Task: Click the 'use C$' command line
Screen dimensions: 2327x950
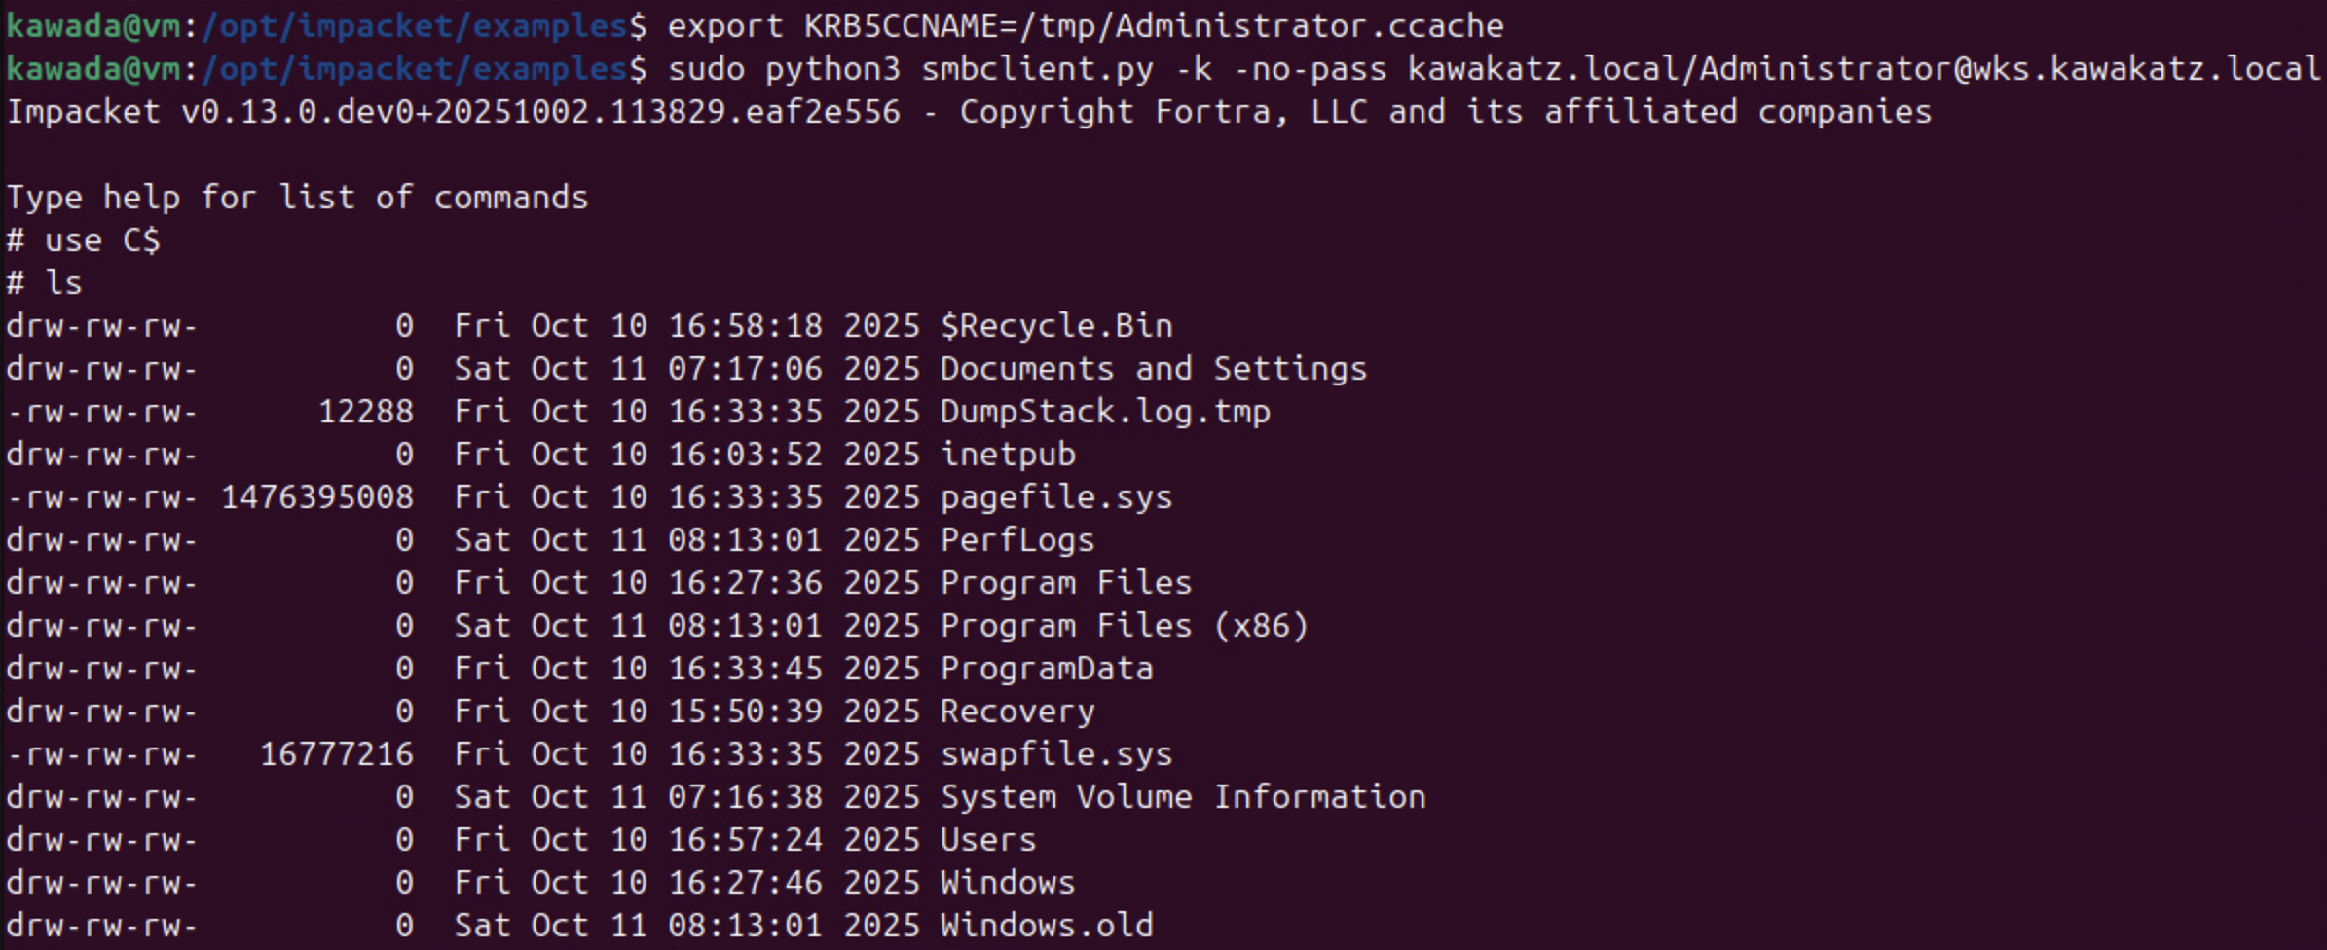Action: point(101,240)
